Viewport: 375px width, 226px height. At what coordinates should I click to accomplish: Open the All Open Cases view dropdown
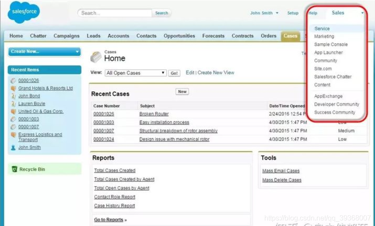pyautogui.click(x=135, y=73)
